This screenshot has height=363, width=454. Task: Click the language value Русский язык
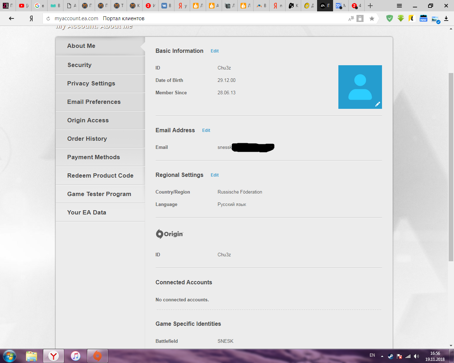tap(232, 205)
